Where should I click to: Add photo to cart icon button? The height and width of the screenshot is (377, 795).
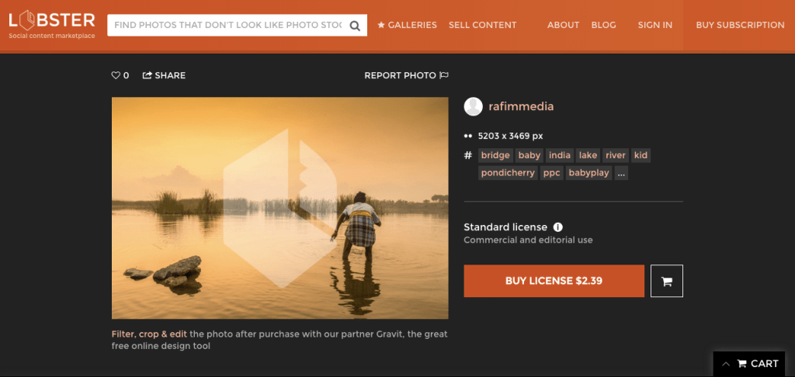(x=666, y=281)
